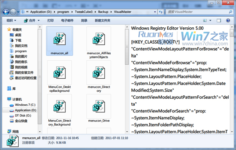Select the menucon_Directory registry file icon
The height and width of the screenshot is (150, 236).
pyautogui.click(x=98, y=73)
